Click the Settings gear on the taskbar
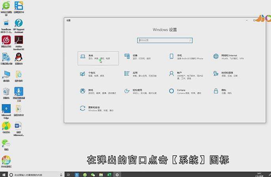The image size is (271, 177). tap(117, 175)
